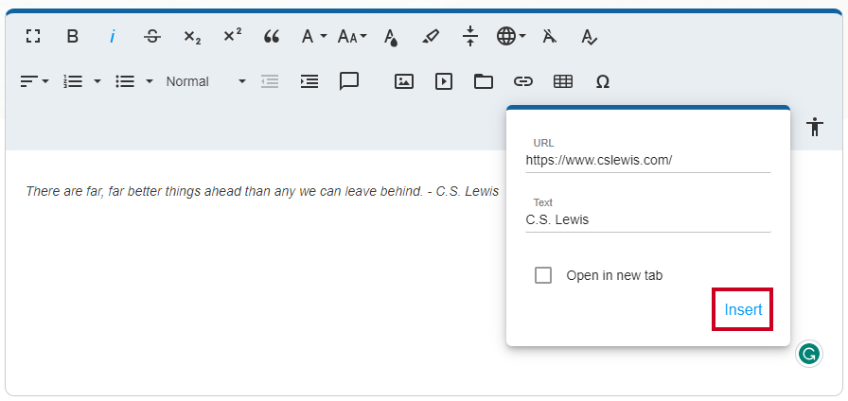Screen dimensions: 848x401
Task: Click the C.S. Lewis quote text
Action: [262, 191]
